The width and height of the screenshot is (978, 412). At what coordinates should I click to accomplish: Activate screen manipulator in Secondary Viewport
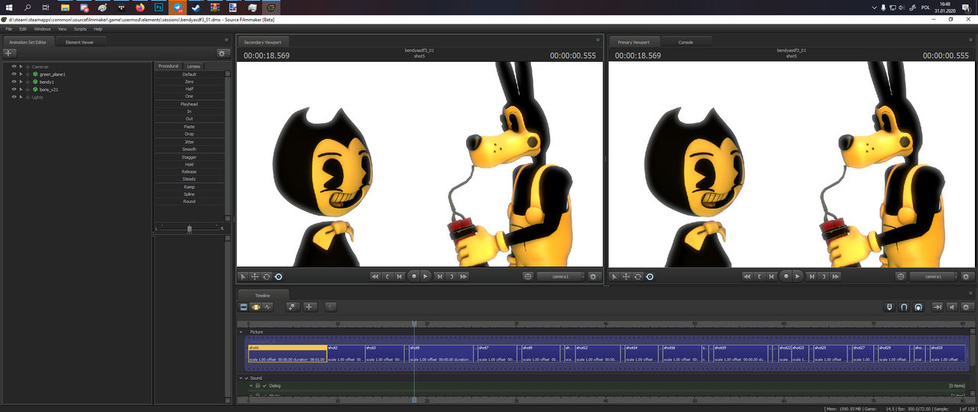tap(278, 276)
